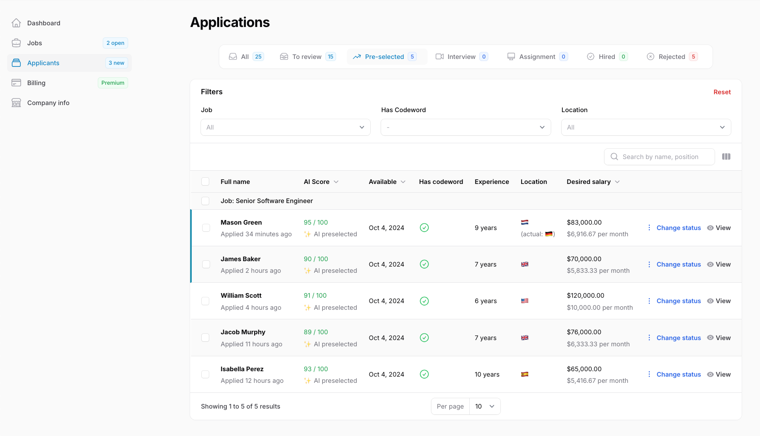Click the UK flag for James Baker
The height and width of the screenshot is (436, 760).
(x=525, y=264)
